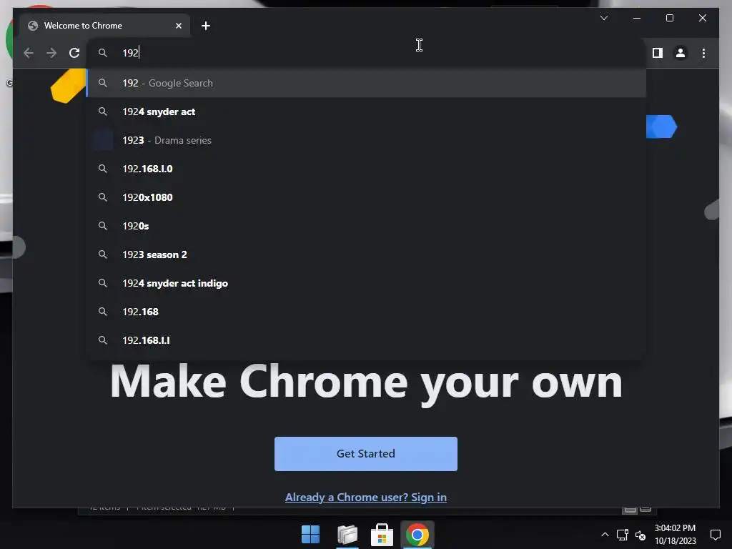Open the three-dot Chrome menu
The image size is (732, 549).
tap(703, 53)
